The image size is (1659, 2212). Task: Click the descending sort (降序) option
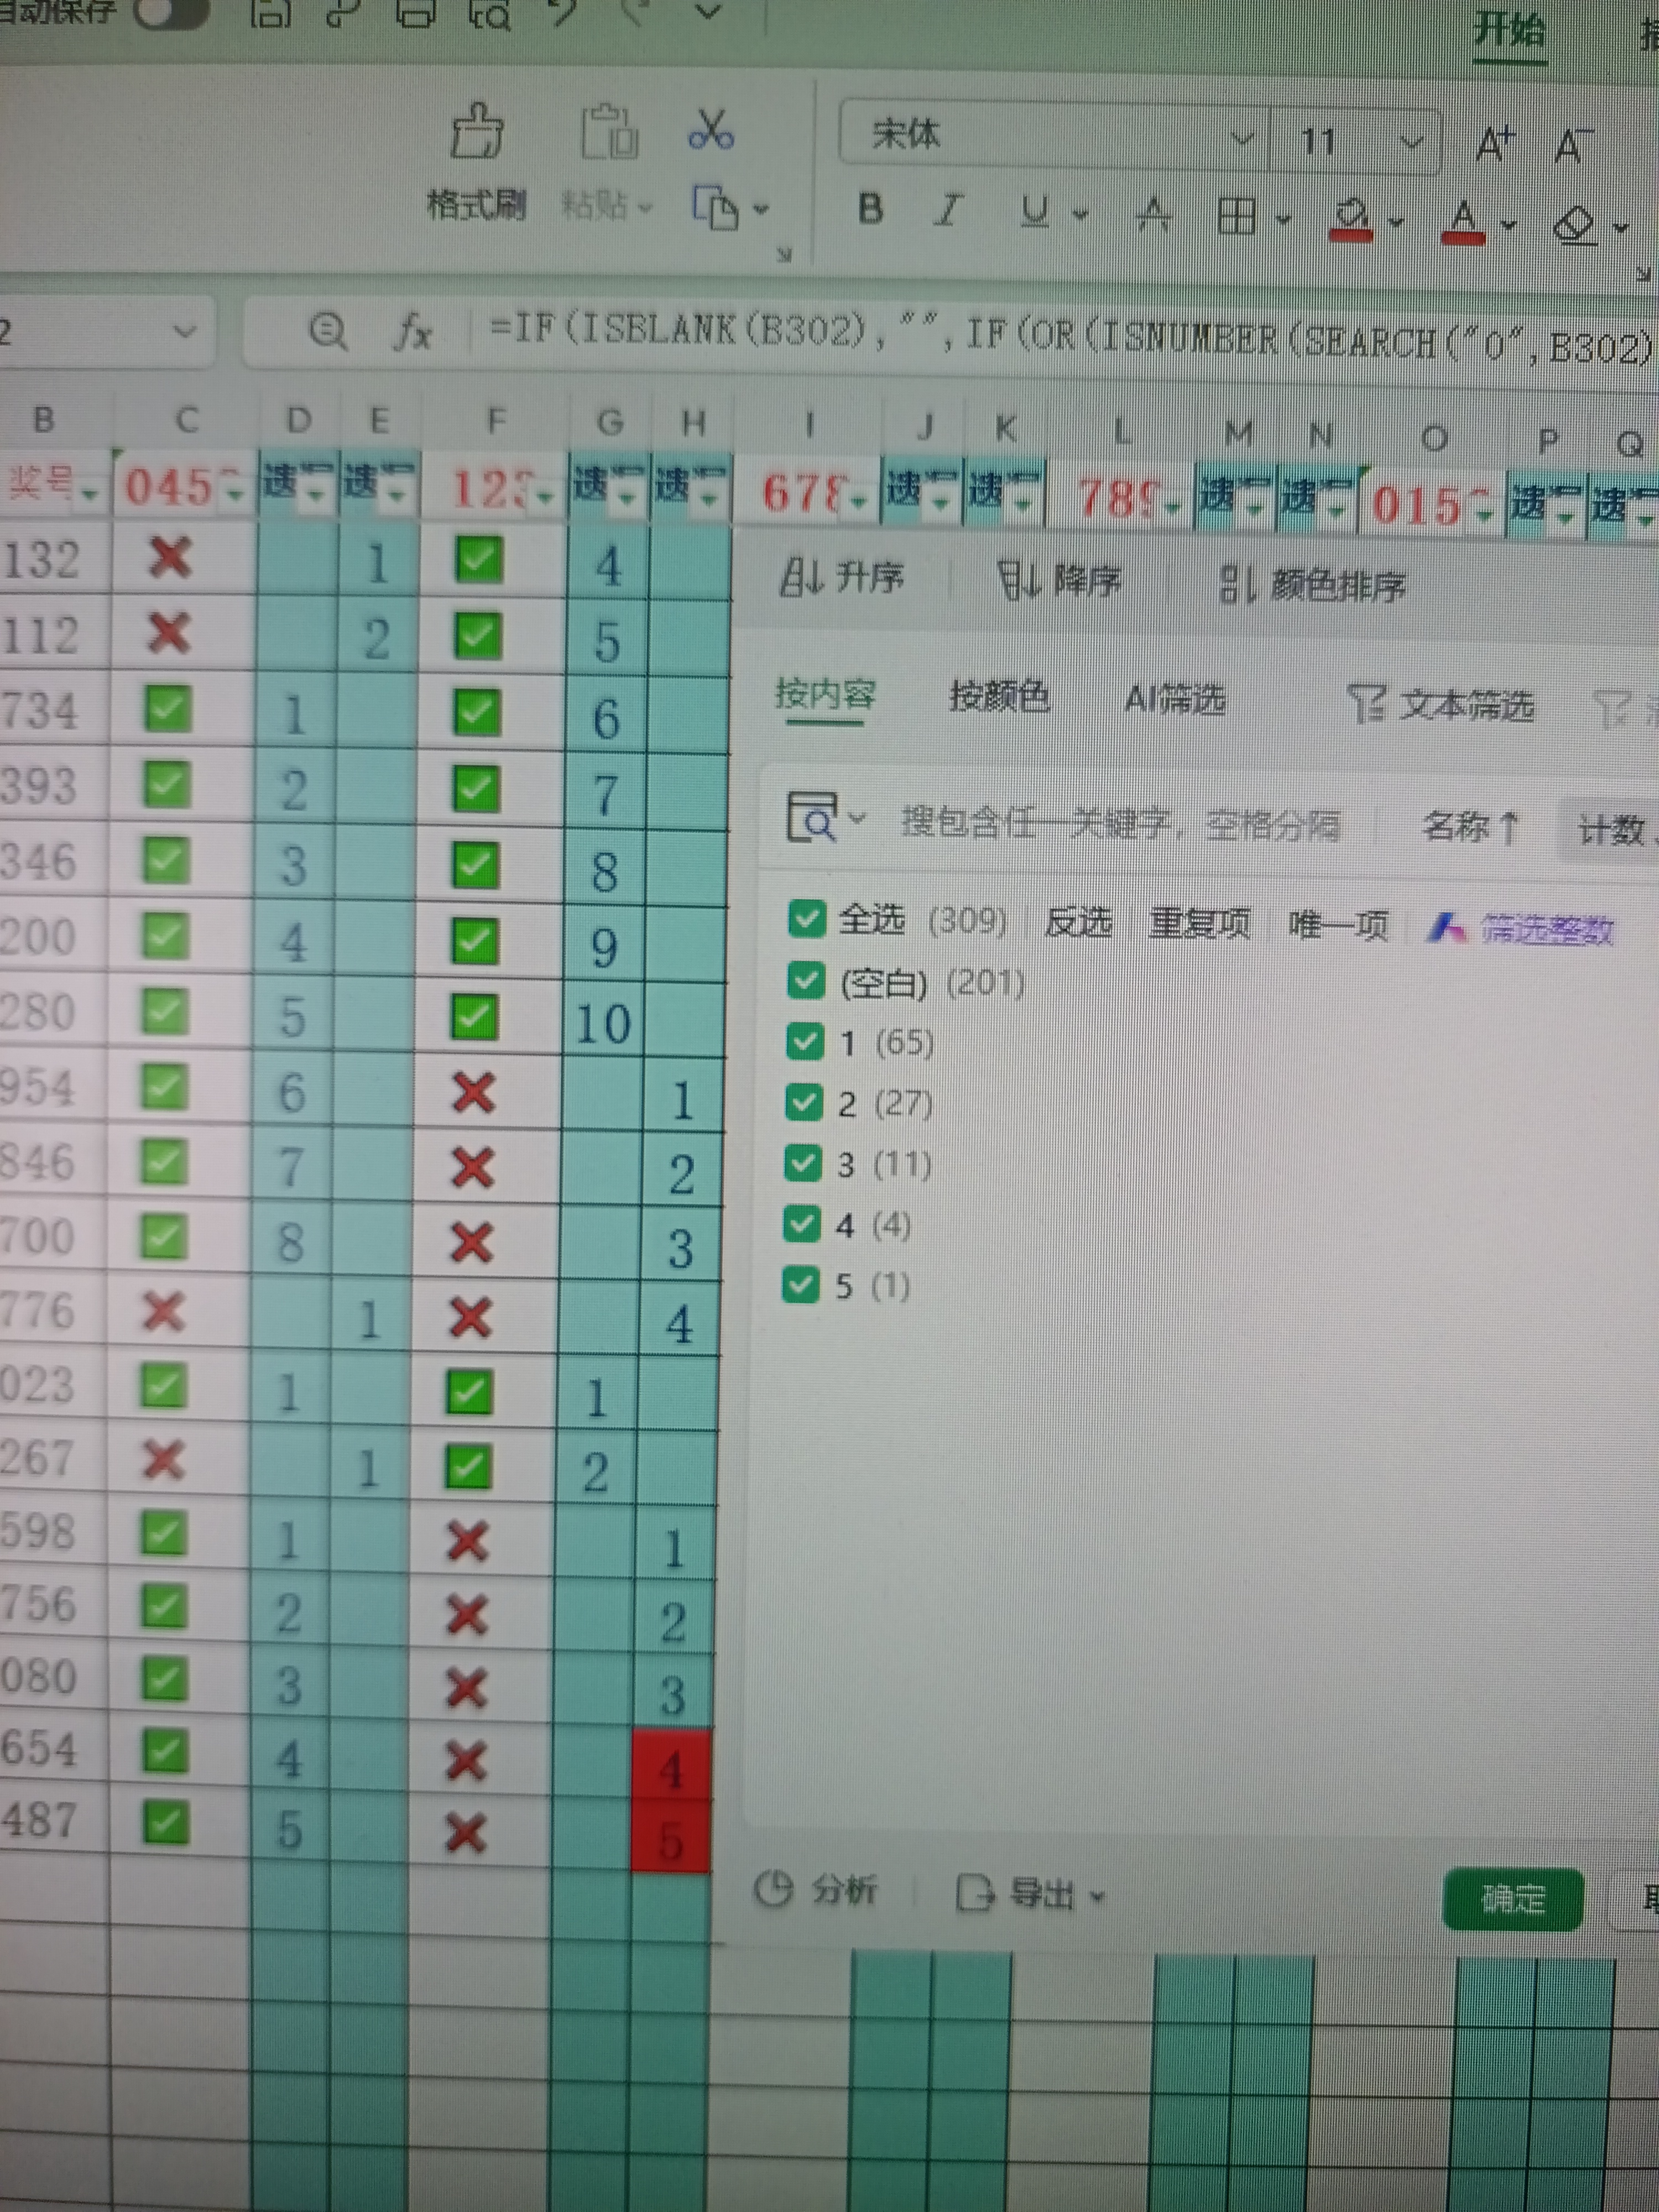point(1059,581)
